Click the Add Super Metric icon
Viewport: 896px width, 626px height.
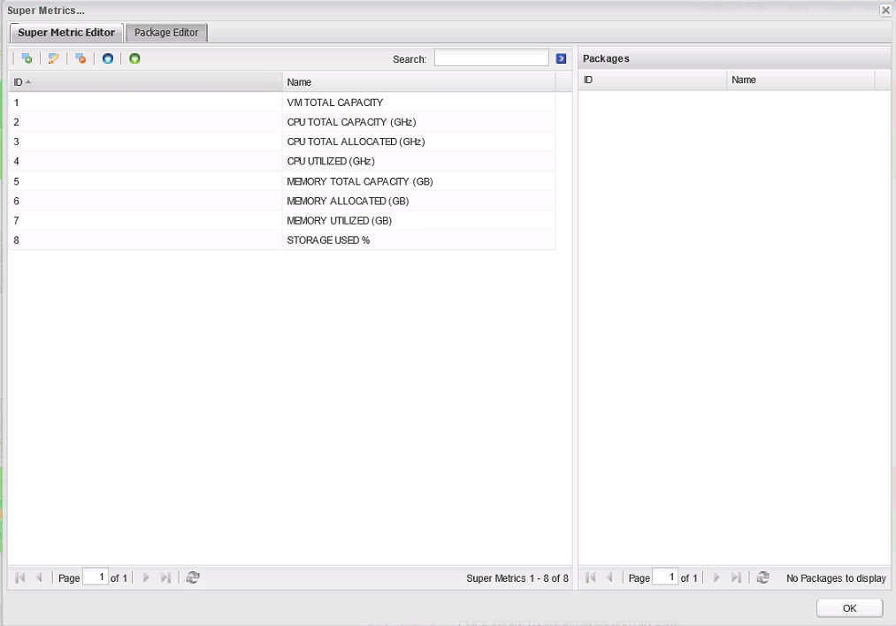point(27,58)
